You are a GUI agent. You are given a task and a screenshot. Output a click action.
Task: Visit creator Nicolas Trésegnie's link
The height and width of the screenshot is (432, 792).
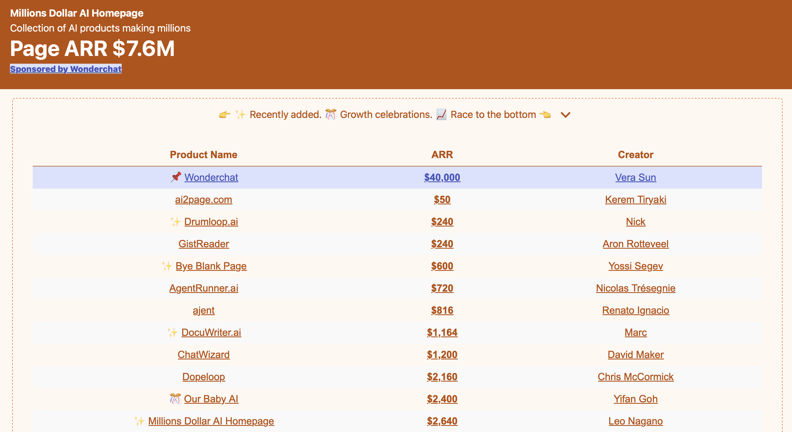635,288
